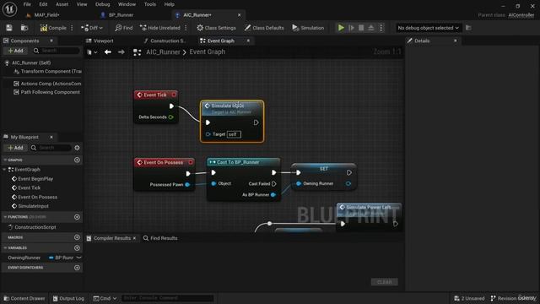
Task: Add a new variable with plus icon
Action: 77,247
